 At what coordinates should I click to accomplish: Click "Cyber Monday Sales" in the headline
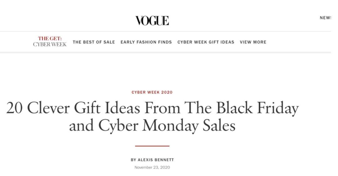click(167, 126)
